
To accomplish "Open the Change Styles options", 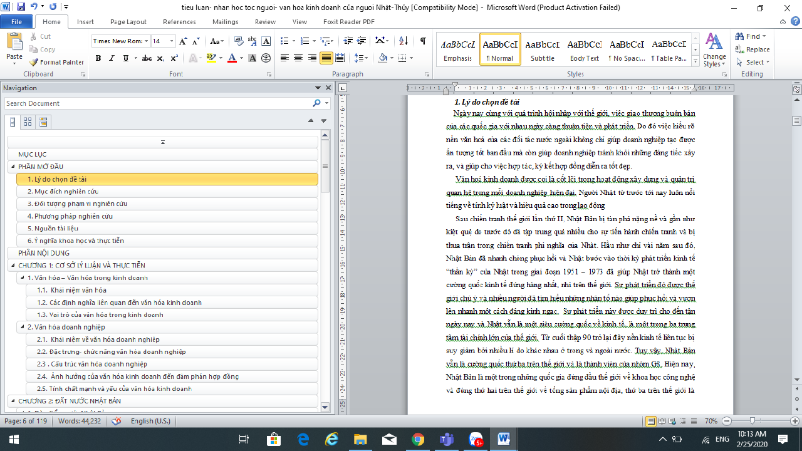I will (x=714, y=50).
